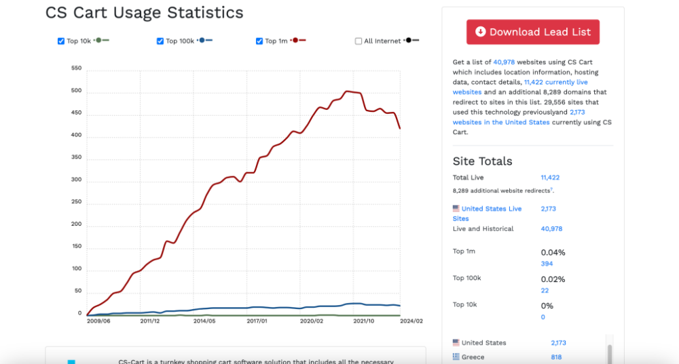Click the United States flag in the country list
Screen dimensions: 679x364
(456, 343)
